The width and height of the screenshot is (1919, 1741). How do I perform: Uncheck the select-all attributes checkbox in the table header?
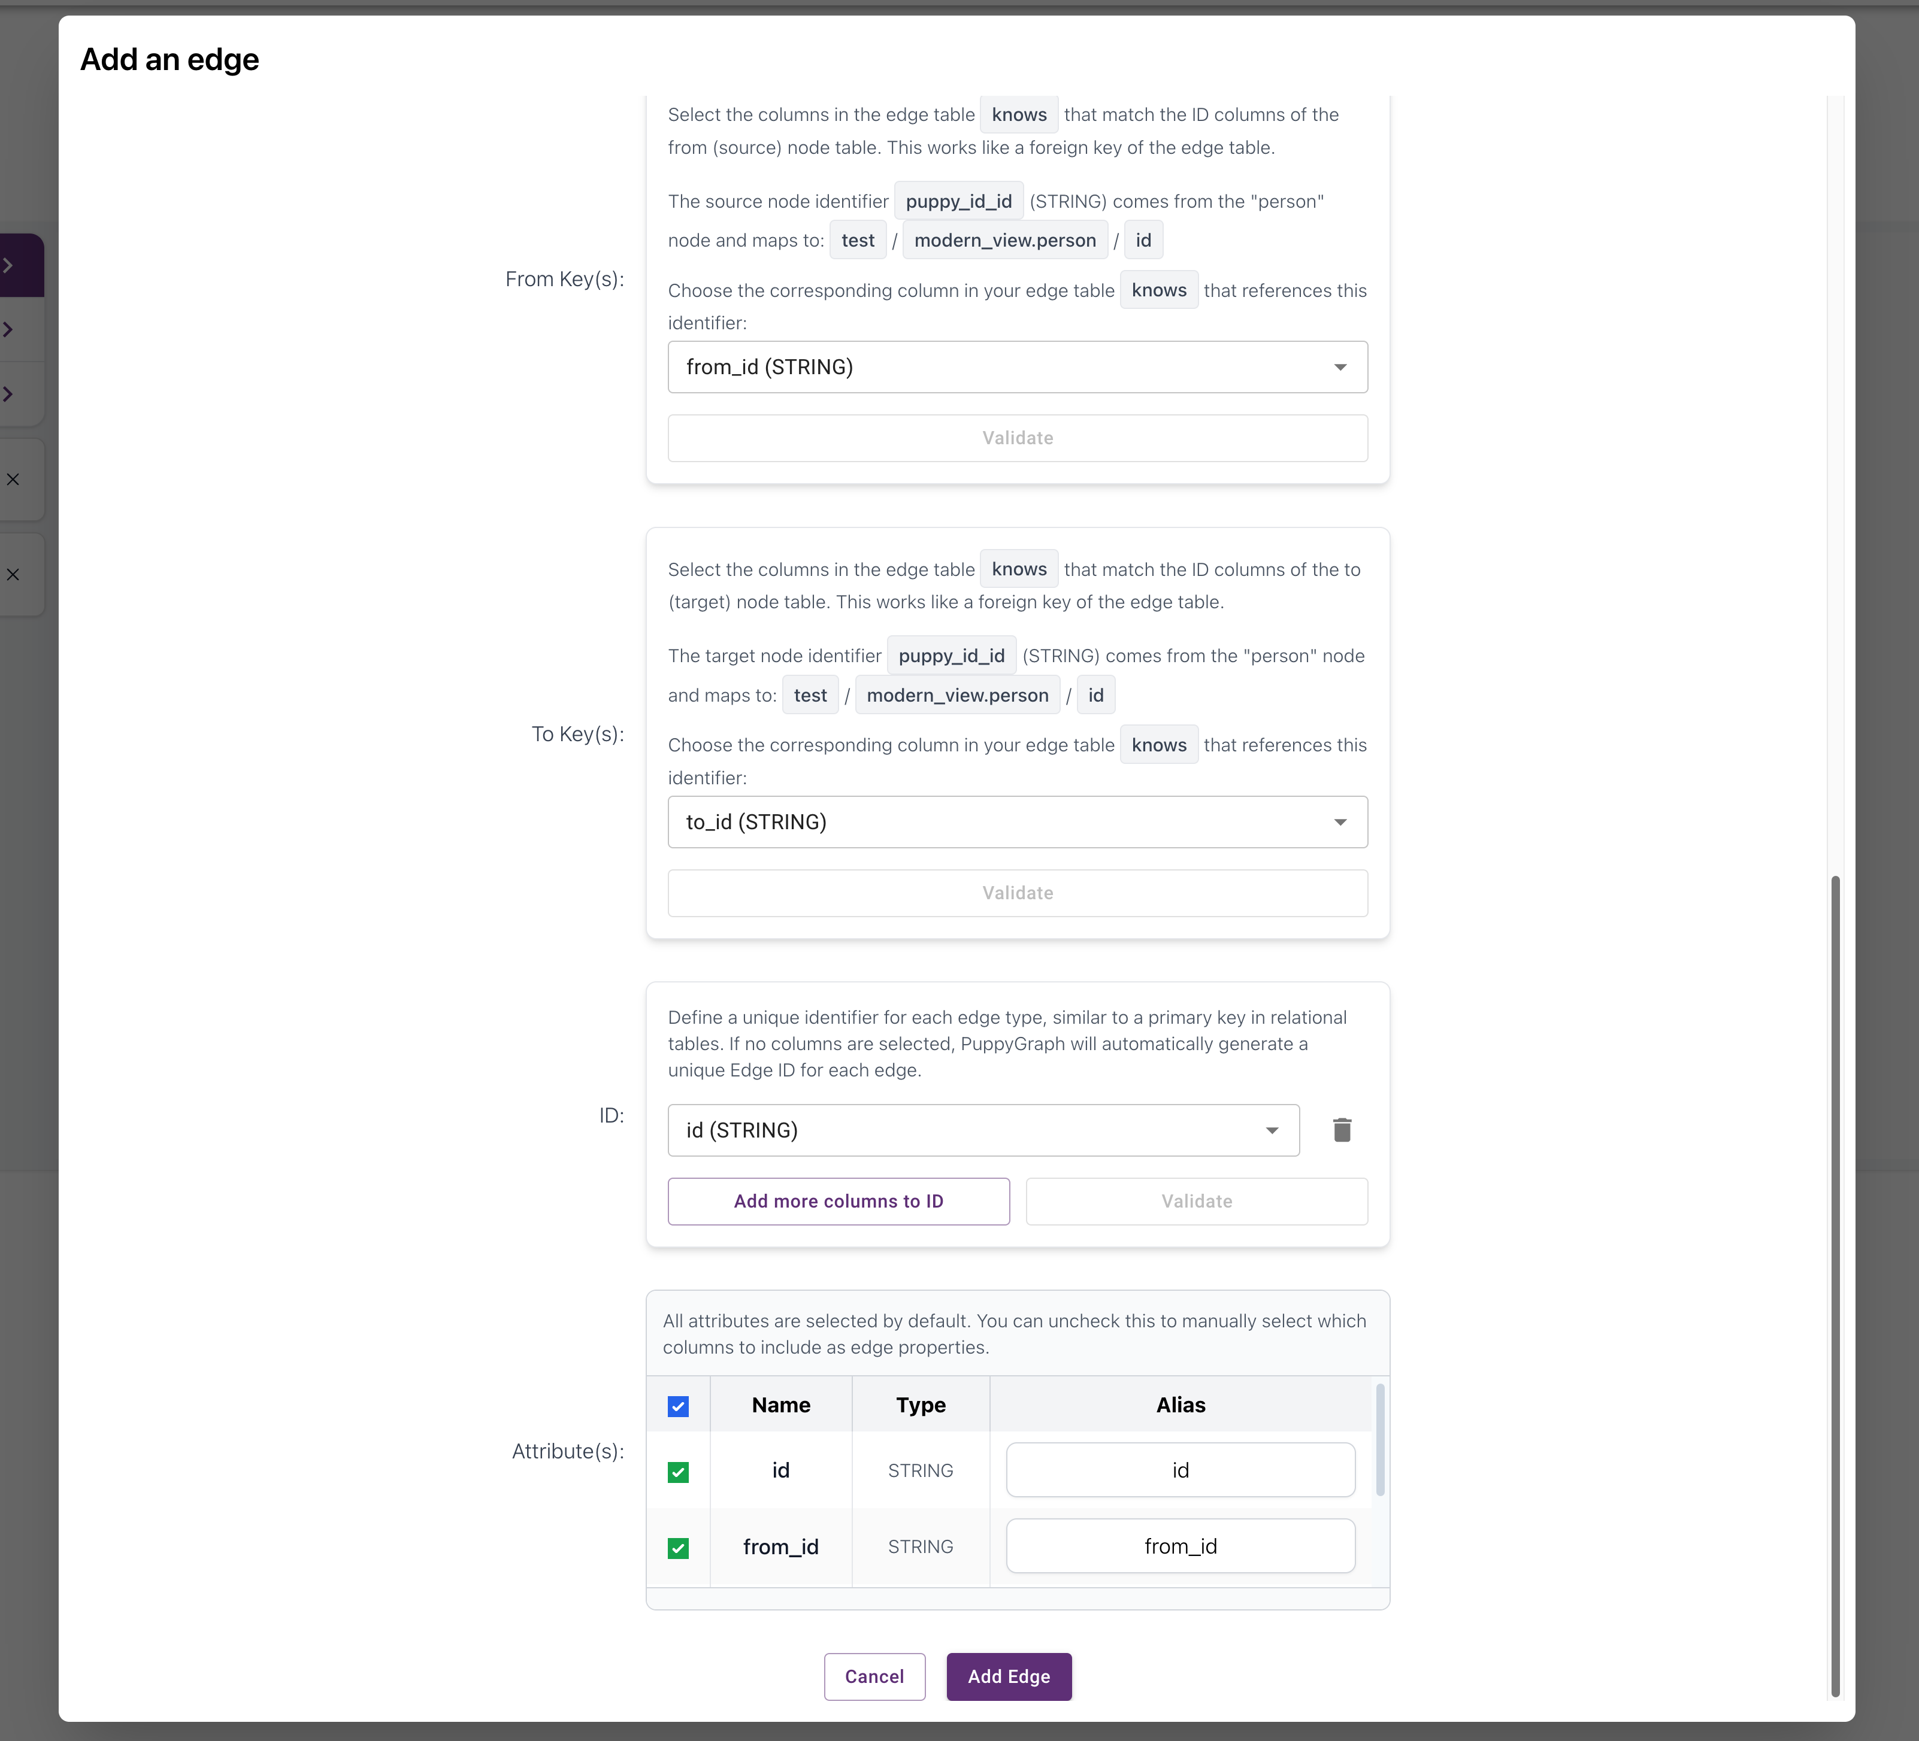[679, 1405]
